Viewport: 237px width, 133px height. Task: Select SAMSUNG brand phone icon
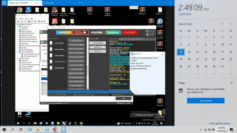click(x=51, y=62)
